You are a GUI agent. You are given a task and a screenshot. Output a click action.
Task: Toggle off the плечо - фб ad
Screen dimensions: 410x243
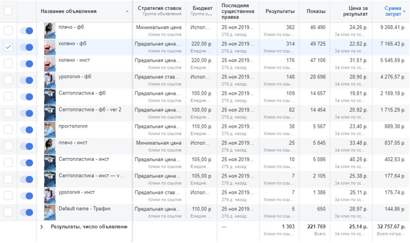27,31
